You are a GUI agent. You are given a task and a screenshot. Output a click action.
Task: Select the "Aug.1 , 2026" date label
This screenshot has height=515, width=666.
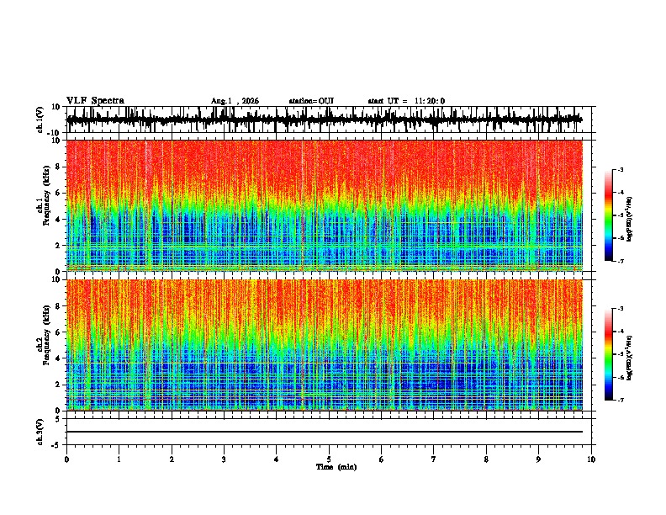[x=235, y=101]
